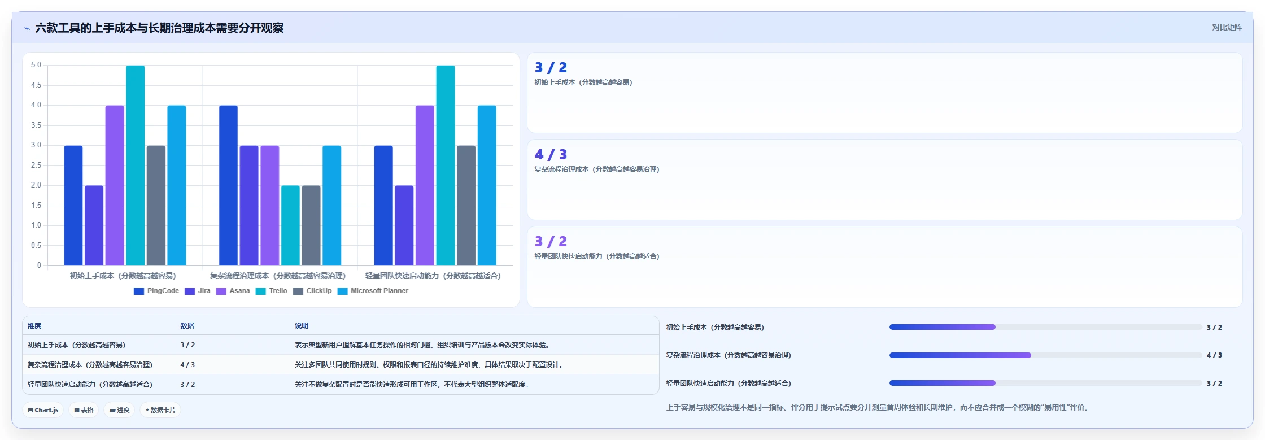Click the 复杂流程治理成本 x-axis label under the chart

278,276
